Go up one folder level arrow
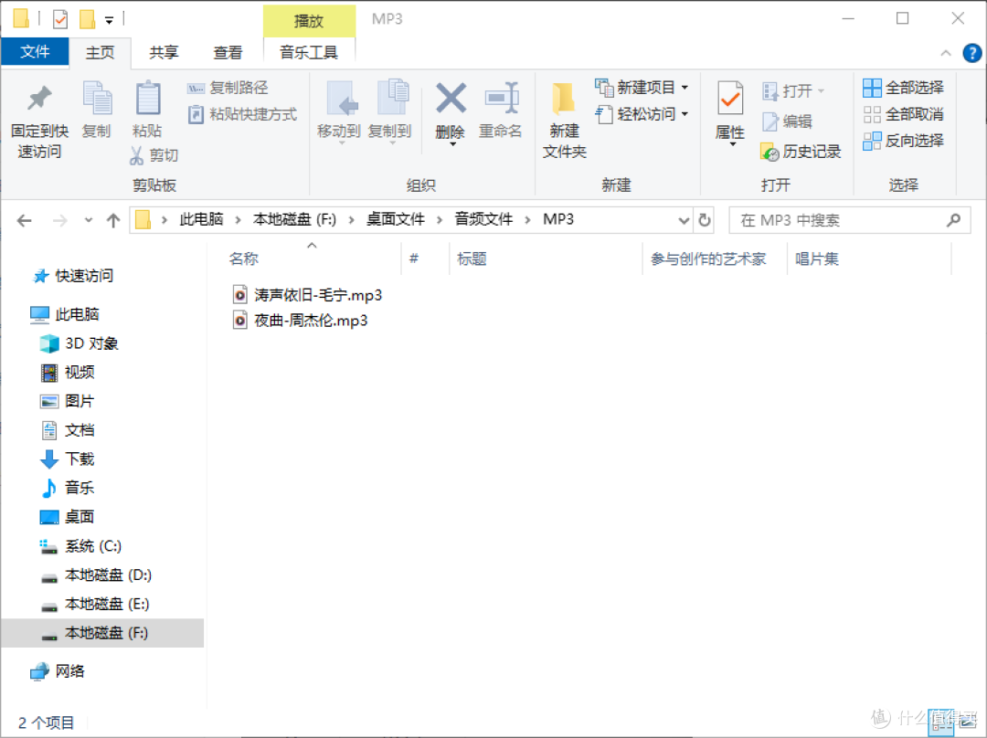 113,221
